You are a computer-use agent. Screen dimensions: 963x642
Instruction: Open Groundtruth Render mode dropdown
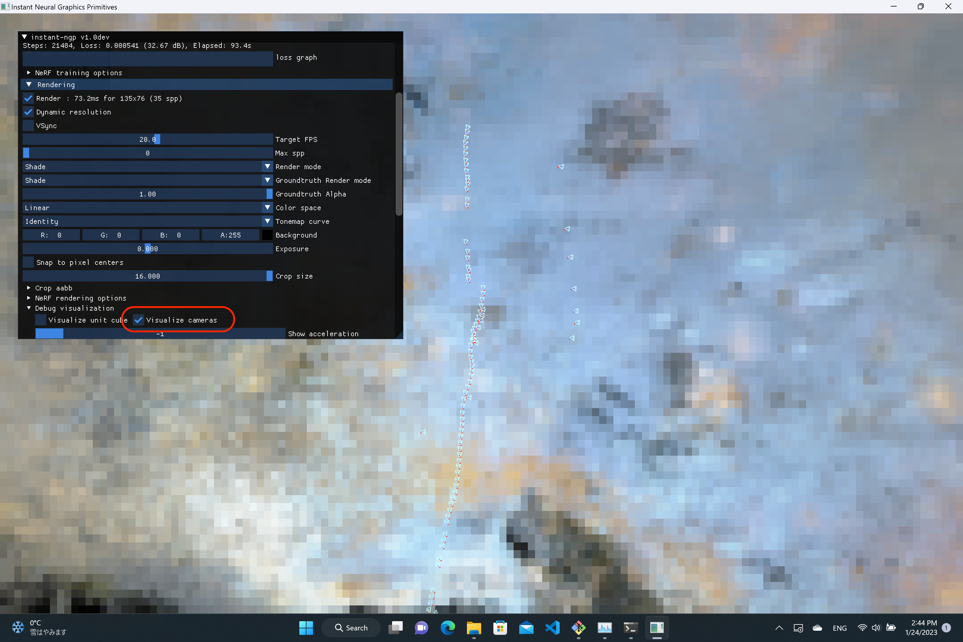[267, 180]
